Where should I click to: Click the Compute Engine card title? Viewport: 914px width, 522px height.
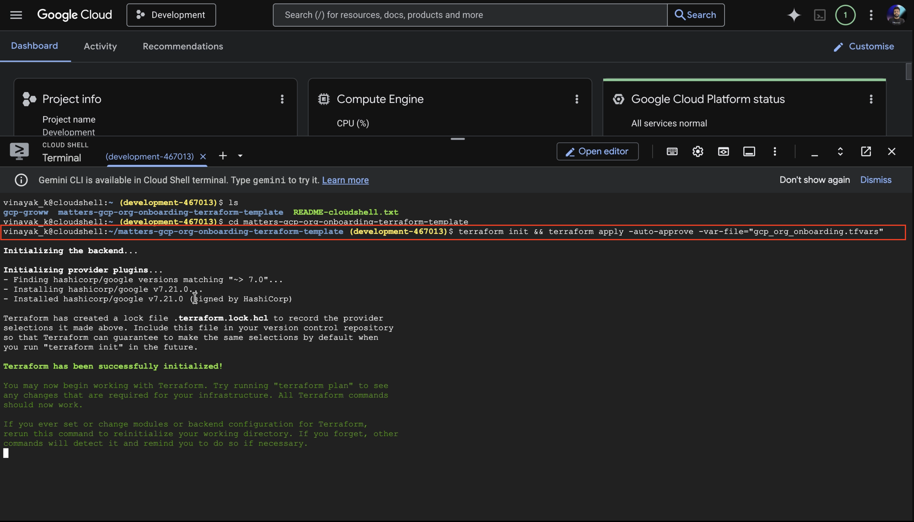(380, 99)
